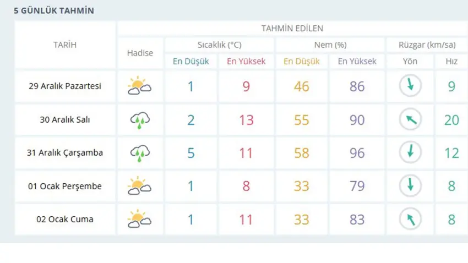The height and width of the screenshot is (263, 468).
Task: Select the Sıcaklık (°C) column header
Action: pyautogui.click(x=219, y=45)
